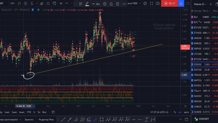Image resolution: width=218 pixels, height=123 pixels.
Task: Select the 3мес date range
Action: [14, 112]
